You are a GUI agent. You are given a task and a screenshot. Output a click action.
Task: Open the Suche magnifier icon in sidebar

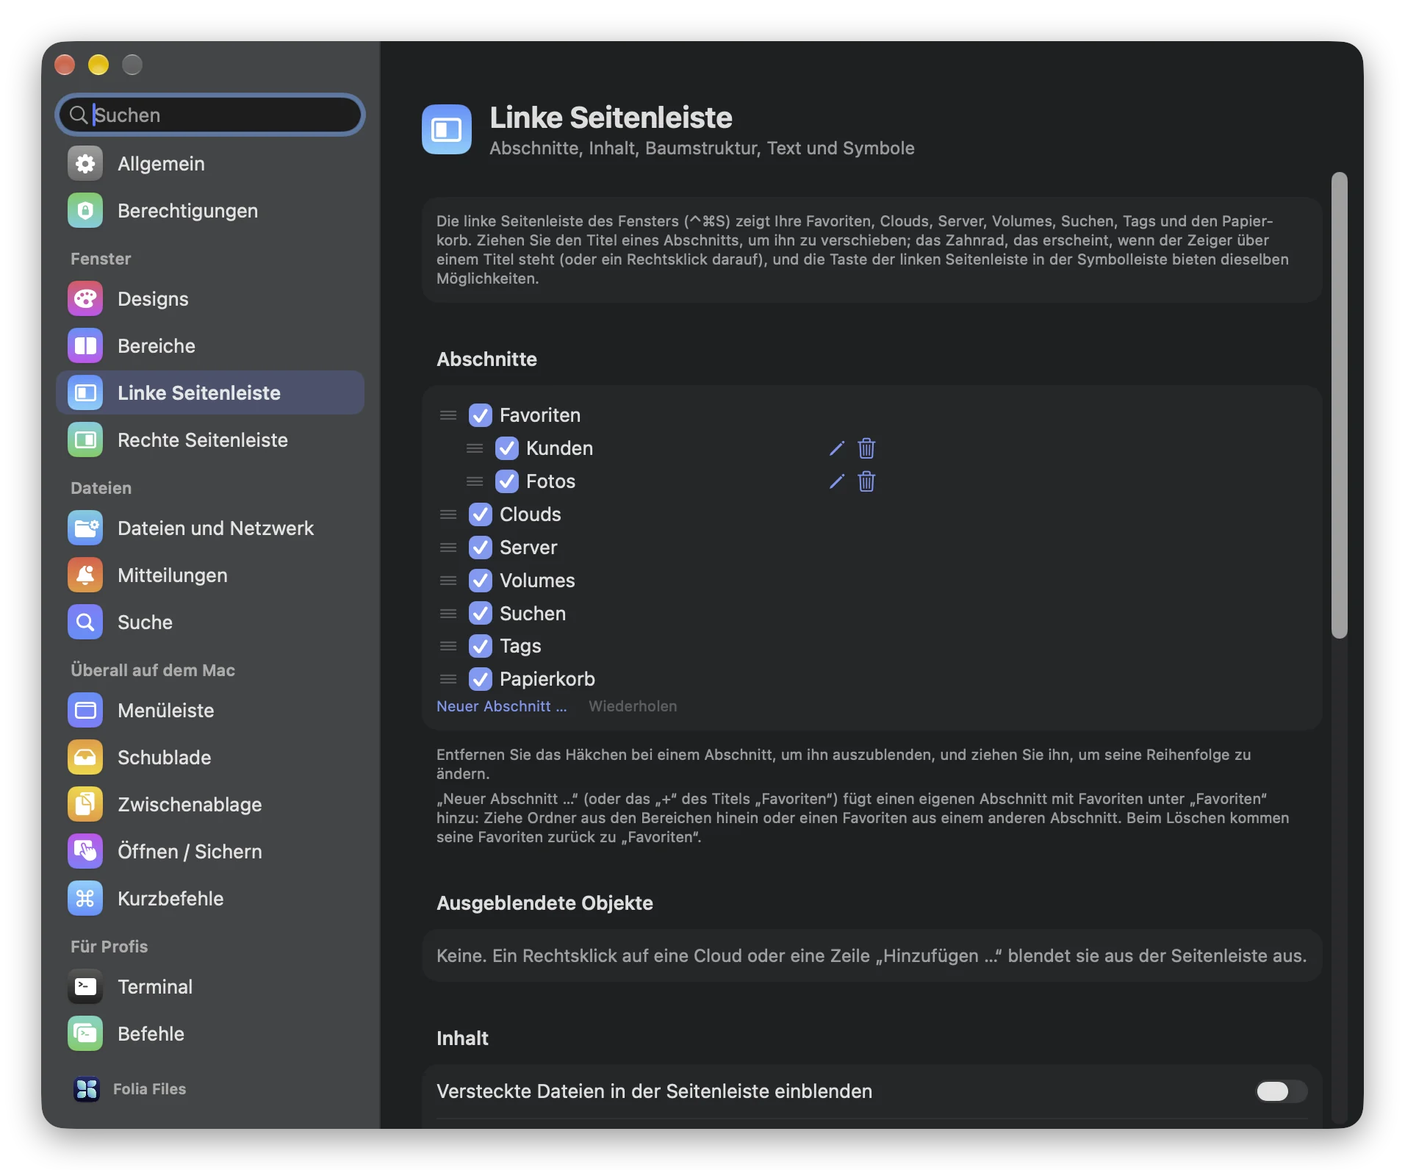tap(85, 622)
